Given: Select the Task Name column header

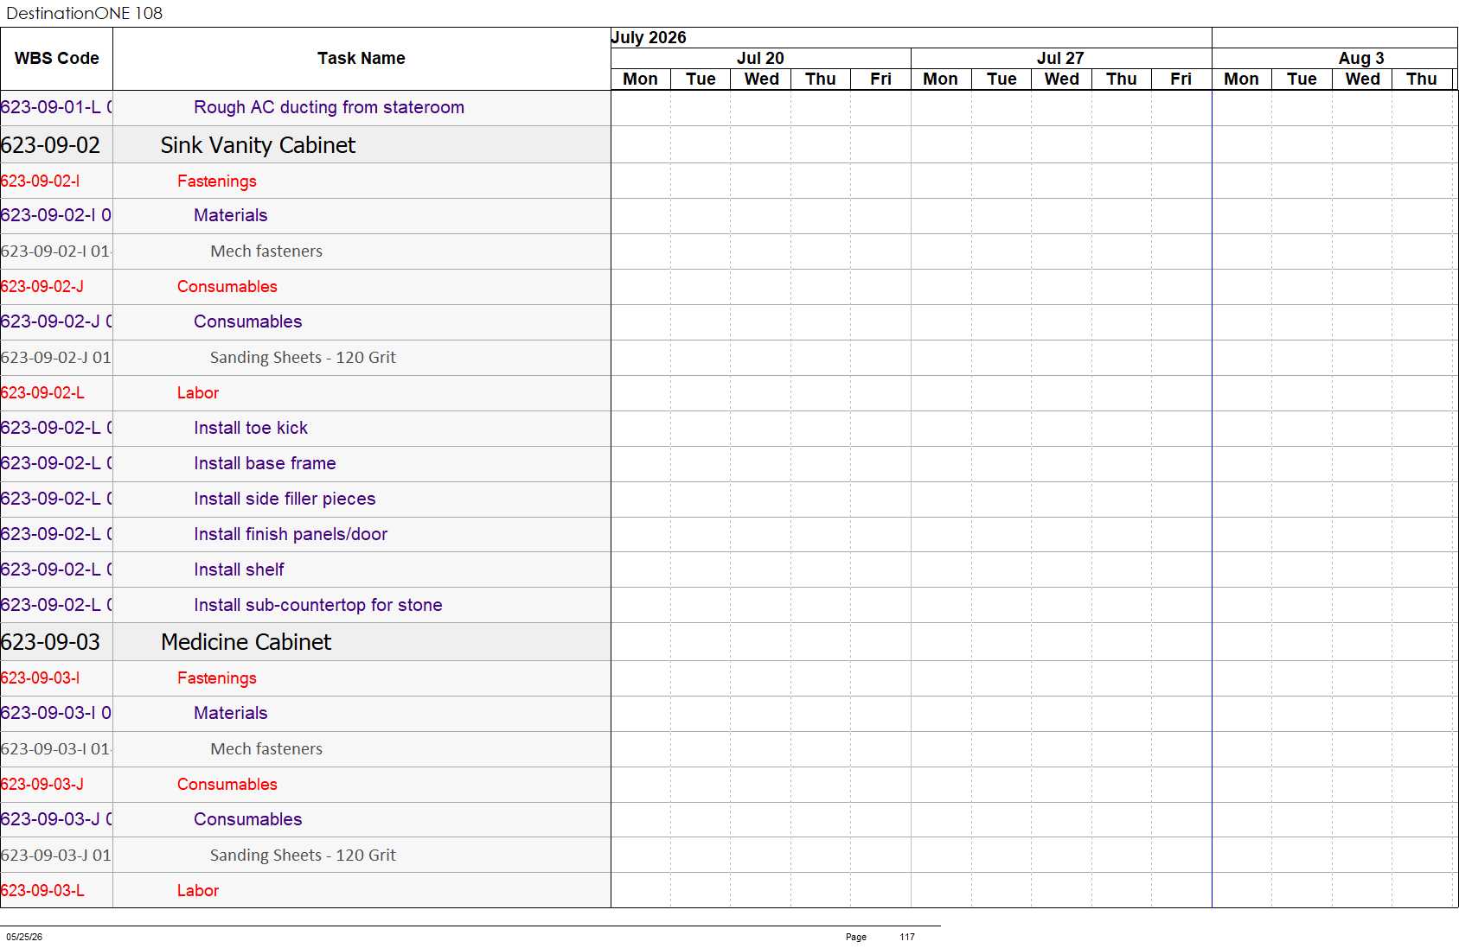Looking at the screenshot, I should (x=362, y=58).
